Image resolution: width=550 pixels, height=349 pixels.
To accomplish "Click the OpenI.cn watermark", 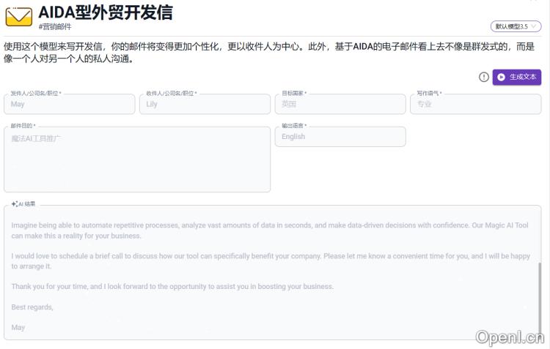I will [x=510, y=337].
